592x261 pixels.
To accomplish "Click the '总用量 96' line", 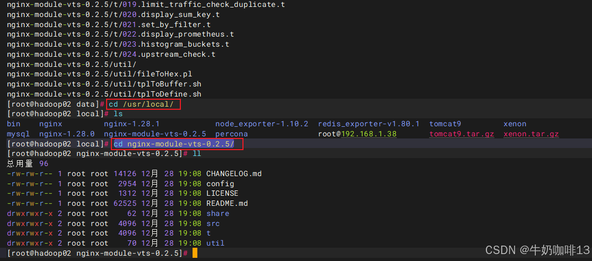I will [28, 163].
